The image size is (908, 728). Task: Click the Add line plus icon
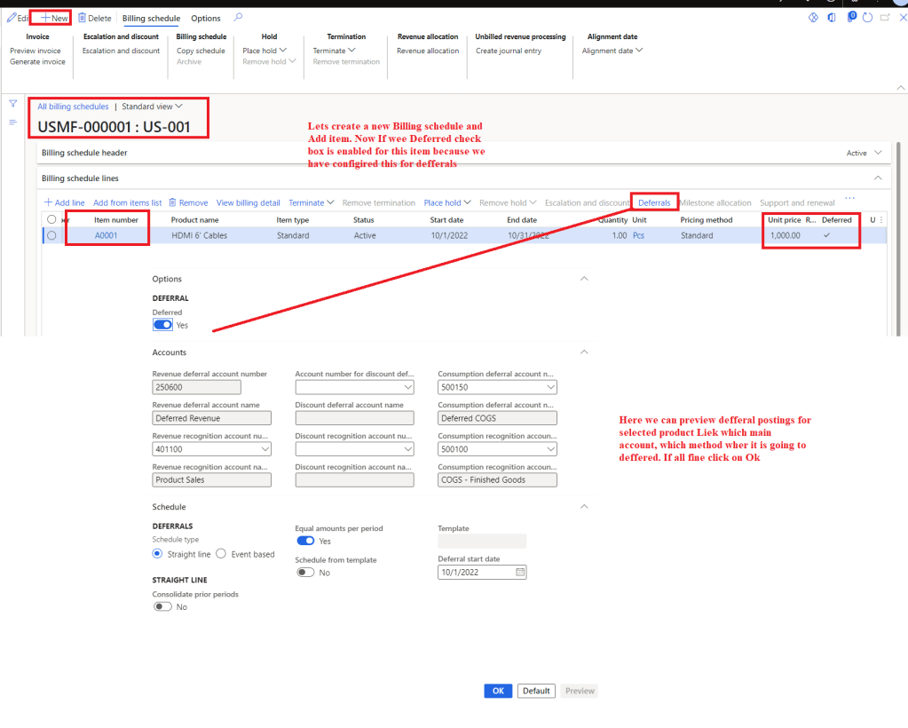(48, 203)
